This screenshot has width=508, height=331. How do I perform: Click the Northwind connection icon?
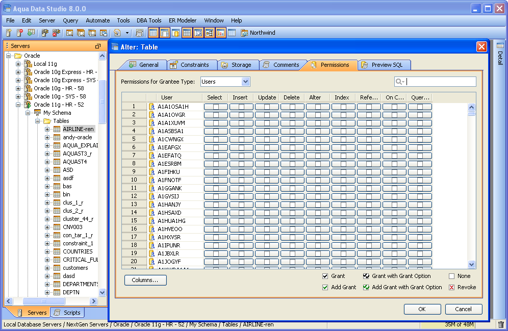[244, 33]
